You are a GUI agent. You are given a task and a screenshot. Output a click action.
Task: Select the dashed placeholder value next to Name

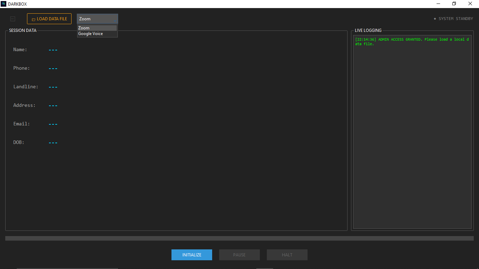click(x=53, y=50)
